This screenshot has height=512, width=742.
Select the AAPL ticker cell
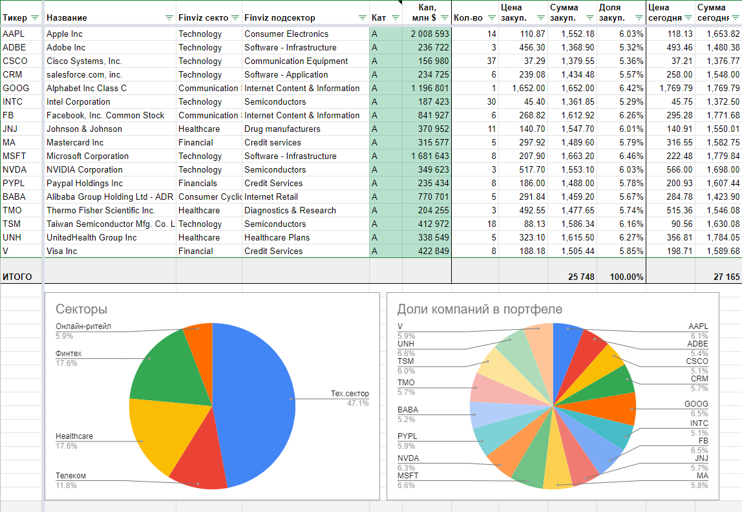tap(21, 34)
